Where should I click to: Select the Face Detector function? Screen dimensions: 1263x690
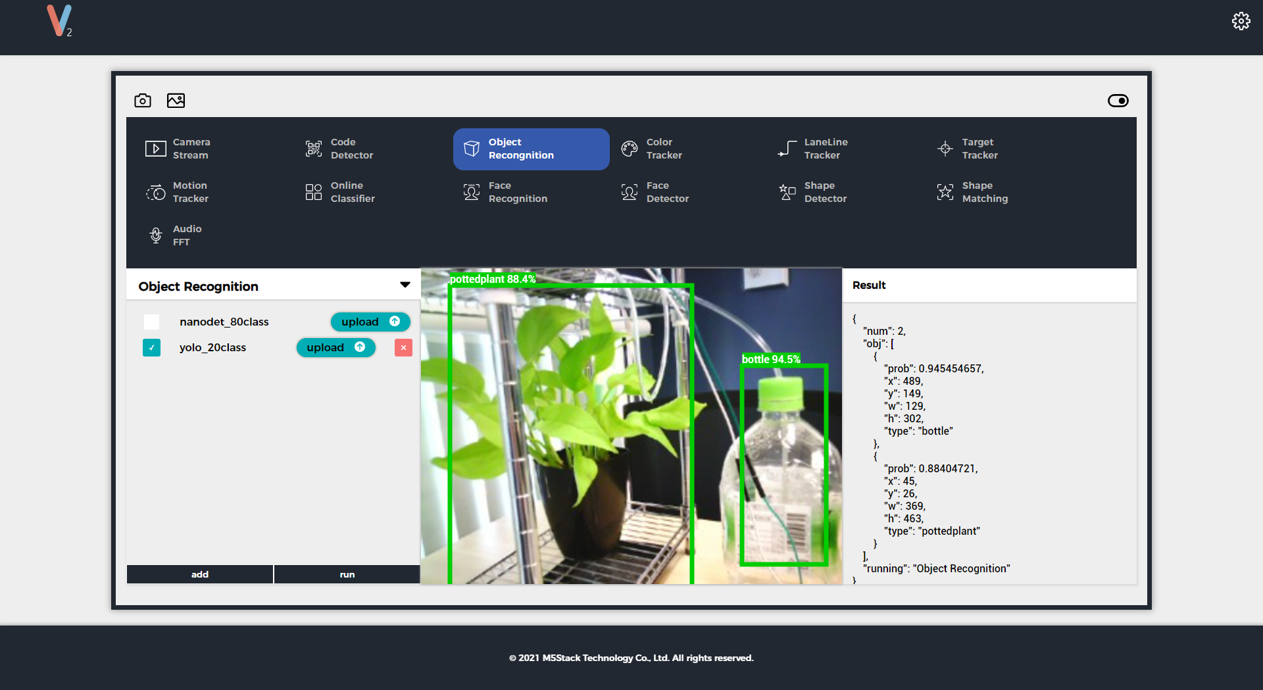click(655, 192)
